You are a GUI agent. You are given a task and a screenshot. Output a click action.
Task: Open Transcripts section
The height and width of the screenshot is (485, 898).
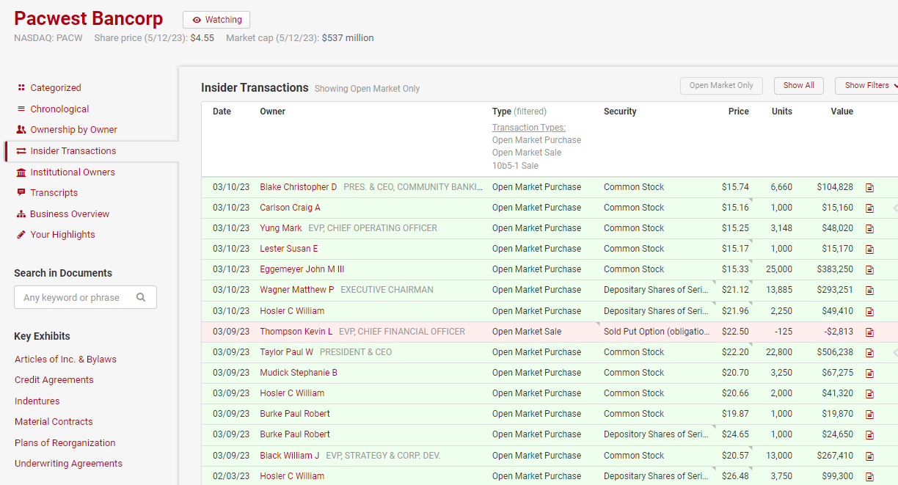pos(54,192)
